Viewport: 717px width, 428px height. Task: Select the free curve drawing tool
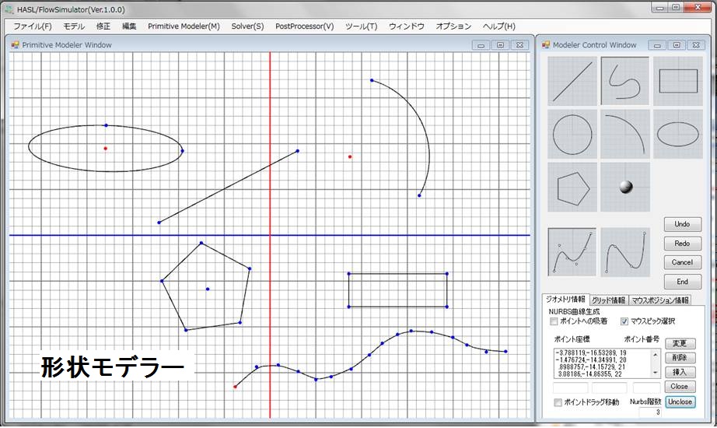(625, 81)
